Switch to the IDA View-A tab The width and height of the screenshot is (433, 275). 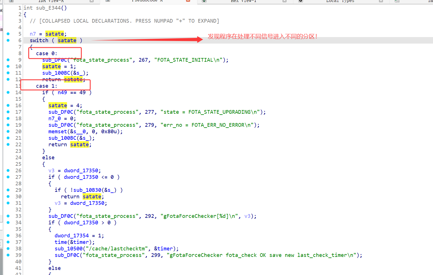pos(51,1)
